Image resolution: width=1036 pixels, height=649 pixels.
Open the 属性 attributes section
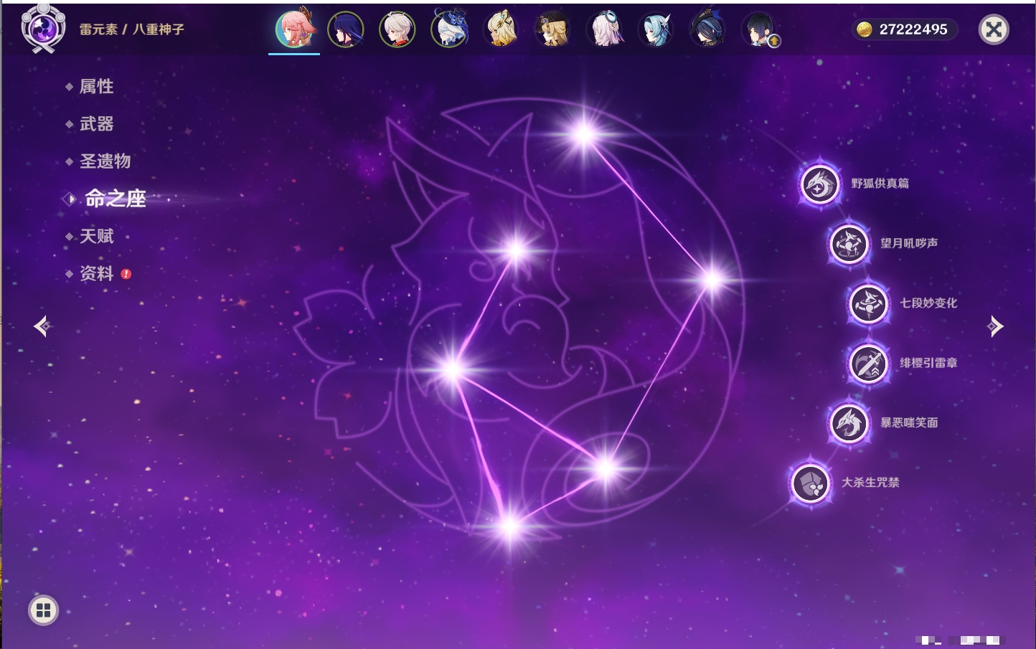[x=96, y=87]
